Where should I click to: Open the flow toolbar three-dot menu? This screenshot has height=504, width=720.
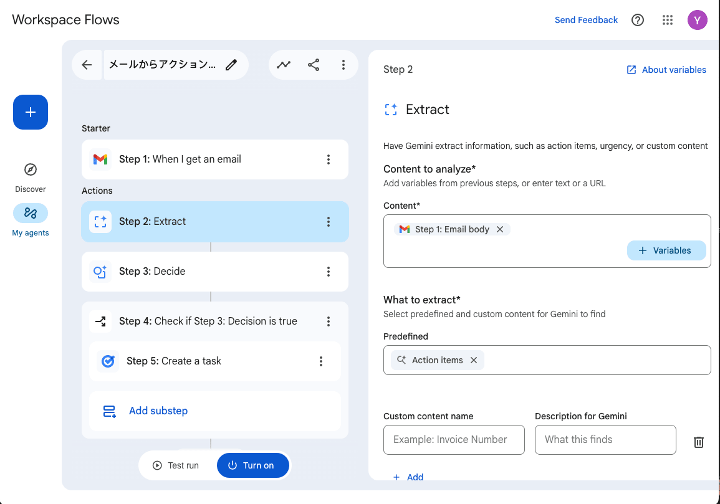click(343, 65)
